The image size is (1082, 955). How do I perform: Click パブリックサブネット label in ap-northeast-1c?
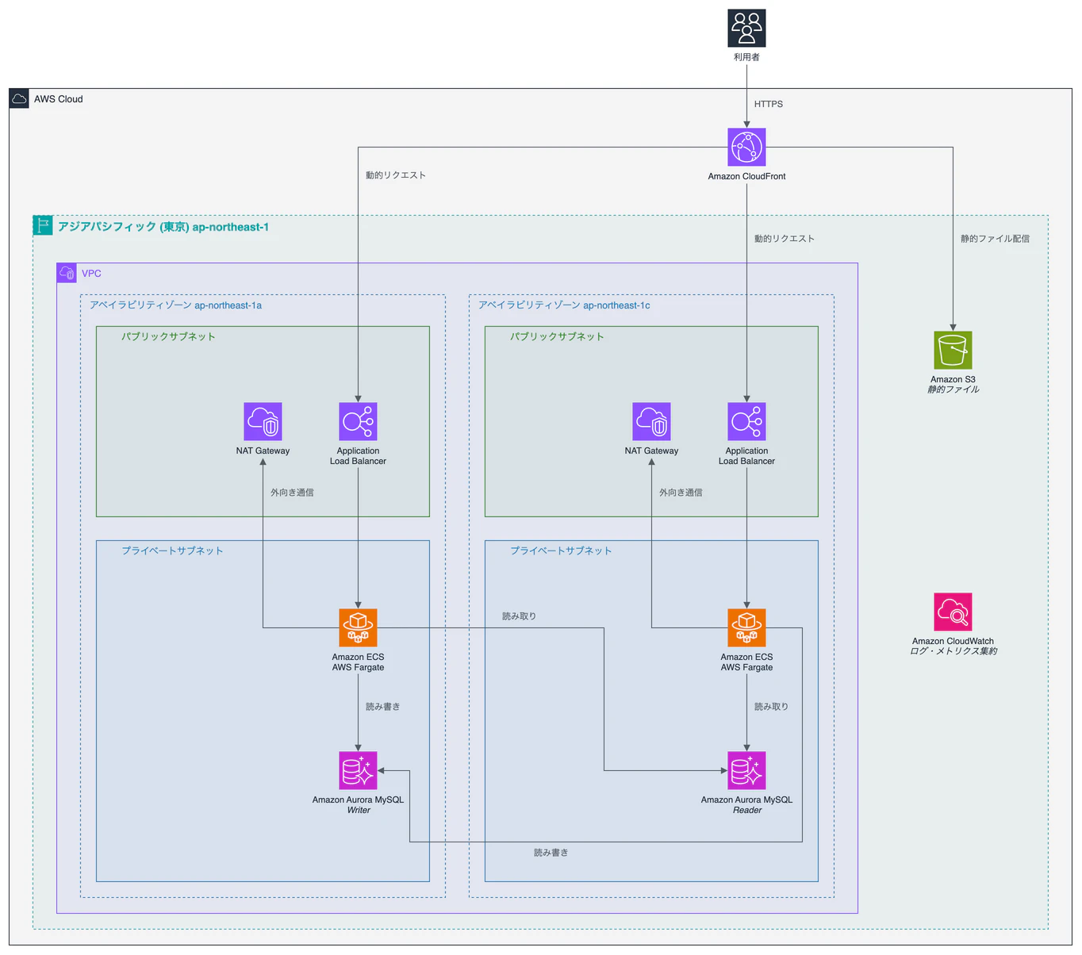(x=557, y=336)
